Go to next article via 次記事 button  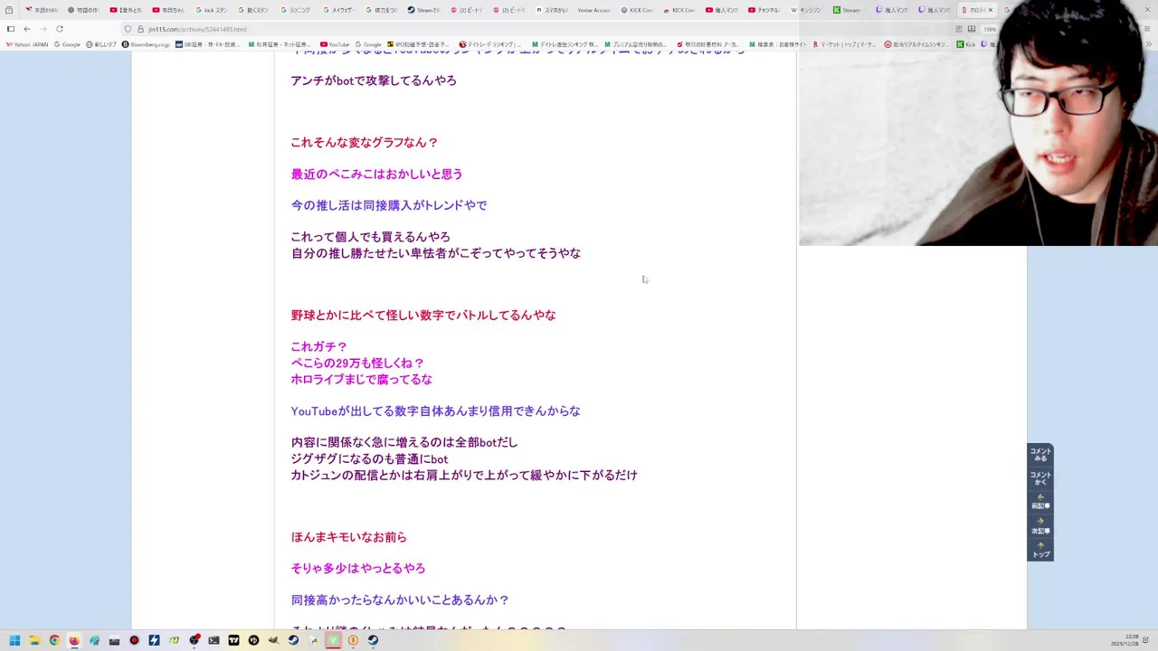[1040, 526]
